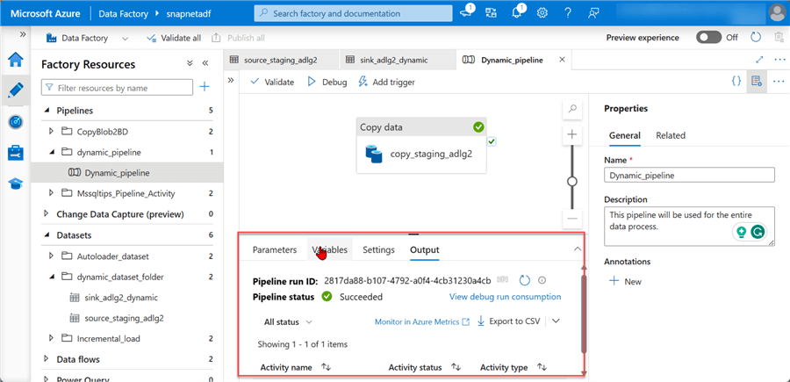Open the pipeline toolbar ellipsis menu
790x382 pixels.
(x=779, y=81)
